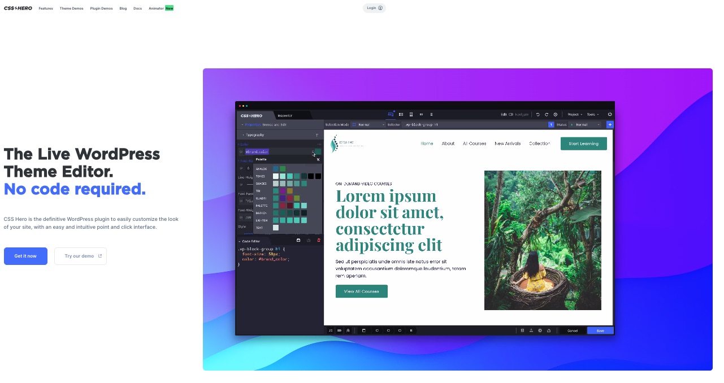Viewport: 724px width, 383px height.
Task: Close the Palette popup
Action: [318, 159]
